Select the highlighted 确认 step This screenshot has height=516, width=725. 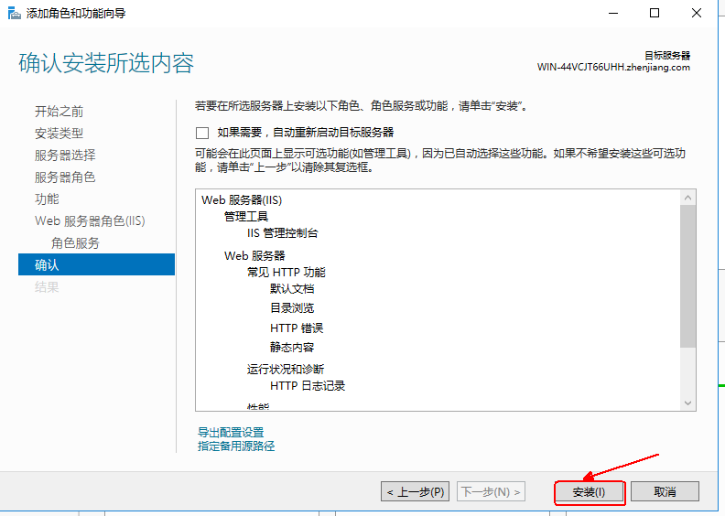[97, 264]
